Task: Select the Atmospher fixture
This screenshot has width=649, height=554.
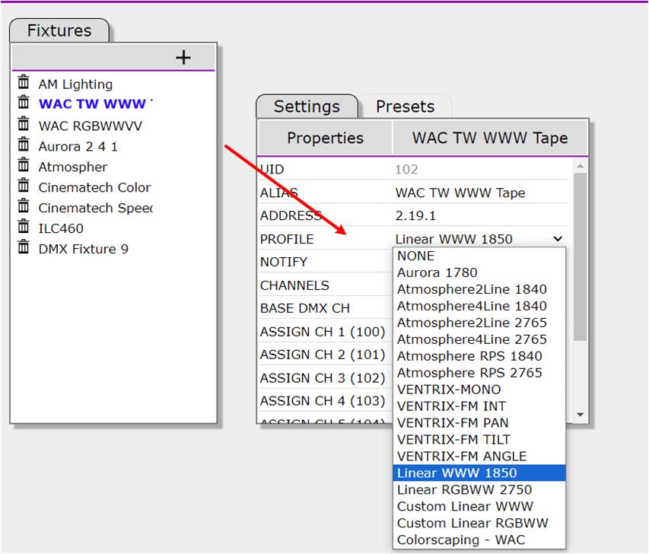Action: [73, 167]
